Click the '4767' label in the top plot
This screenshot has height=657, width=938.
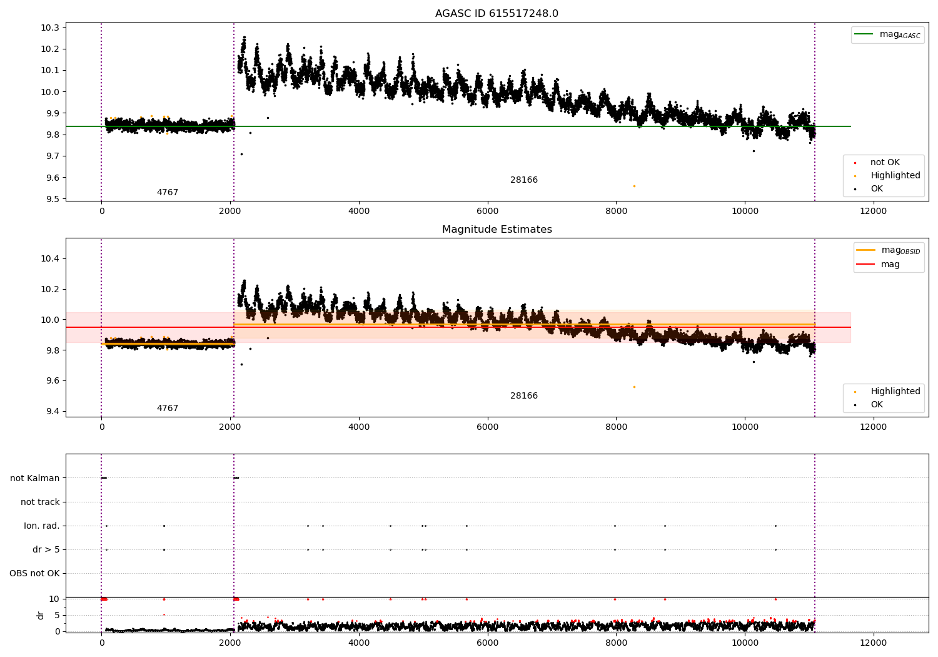point(168,193)
